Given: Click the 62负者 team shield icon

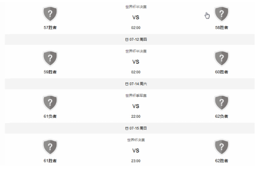Looking at the screenshot, I should [222, 102].
